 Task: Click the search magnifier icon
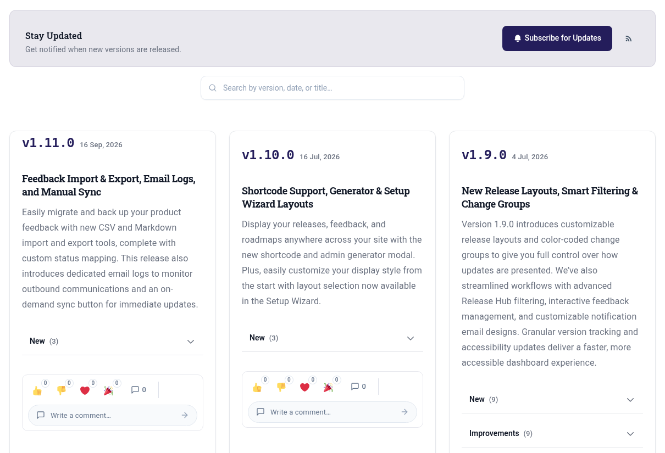213,88
